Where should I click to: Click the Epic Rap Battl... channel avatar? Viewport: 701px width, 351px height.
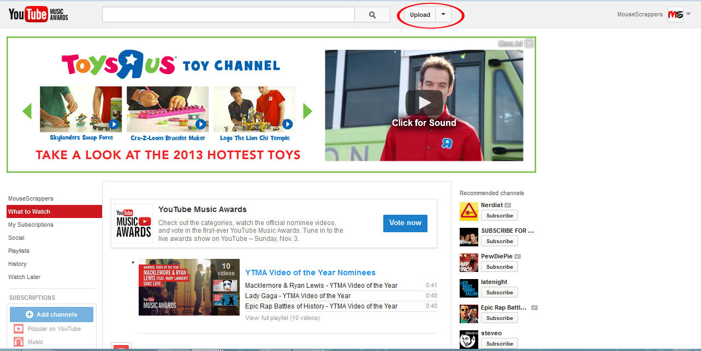tap(469, 313)
